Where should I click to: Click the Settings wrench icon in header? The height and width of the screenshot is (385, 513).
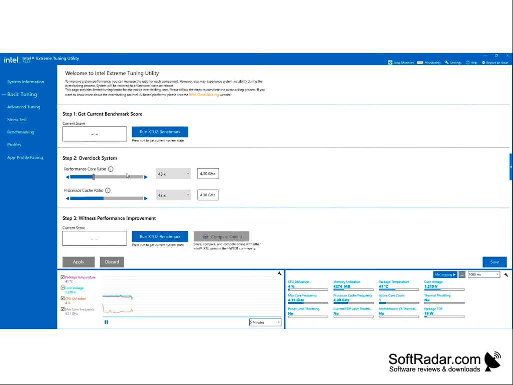pyautogui.click(x=446, y=62)
